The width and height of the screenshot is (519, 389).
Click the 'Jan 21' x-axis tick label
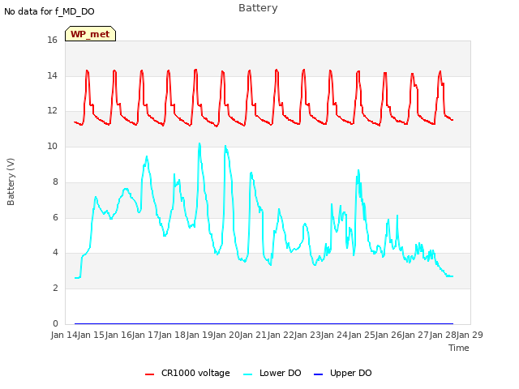pos(253,335)
